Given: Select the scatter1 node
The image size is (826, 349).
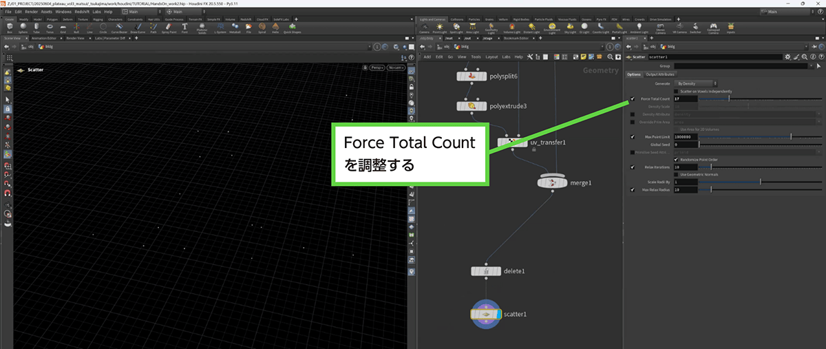Looking at the screenshot, I should (486, 314).
